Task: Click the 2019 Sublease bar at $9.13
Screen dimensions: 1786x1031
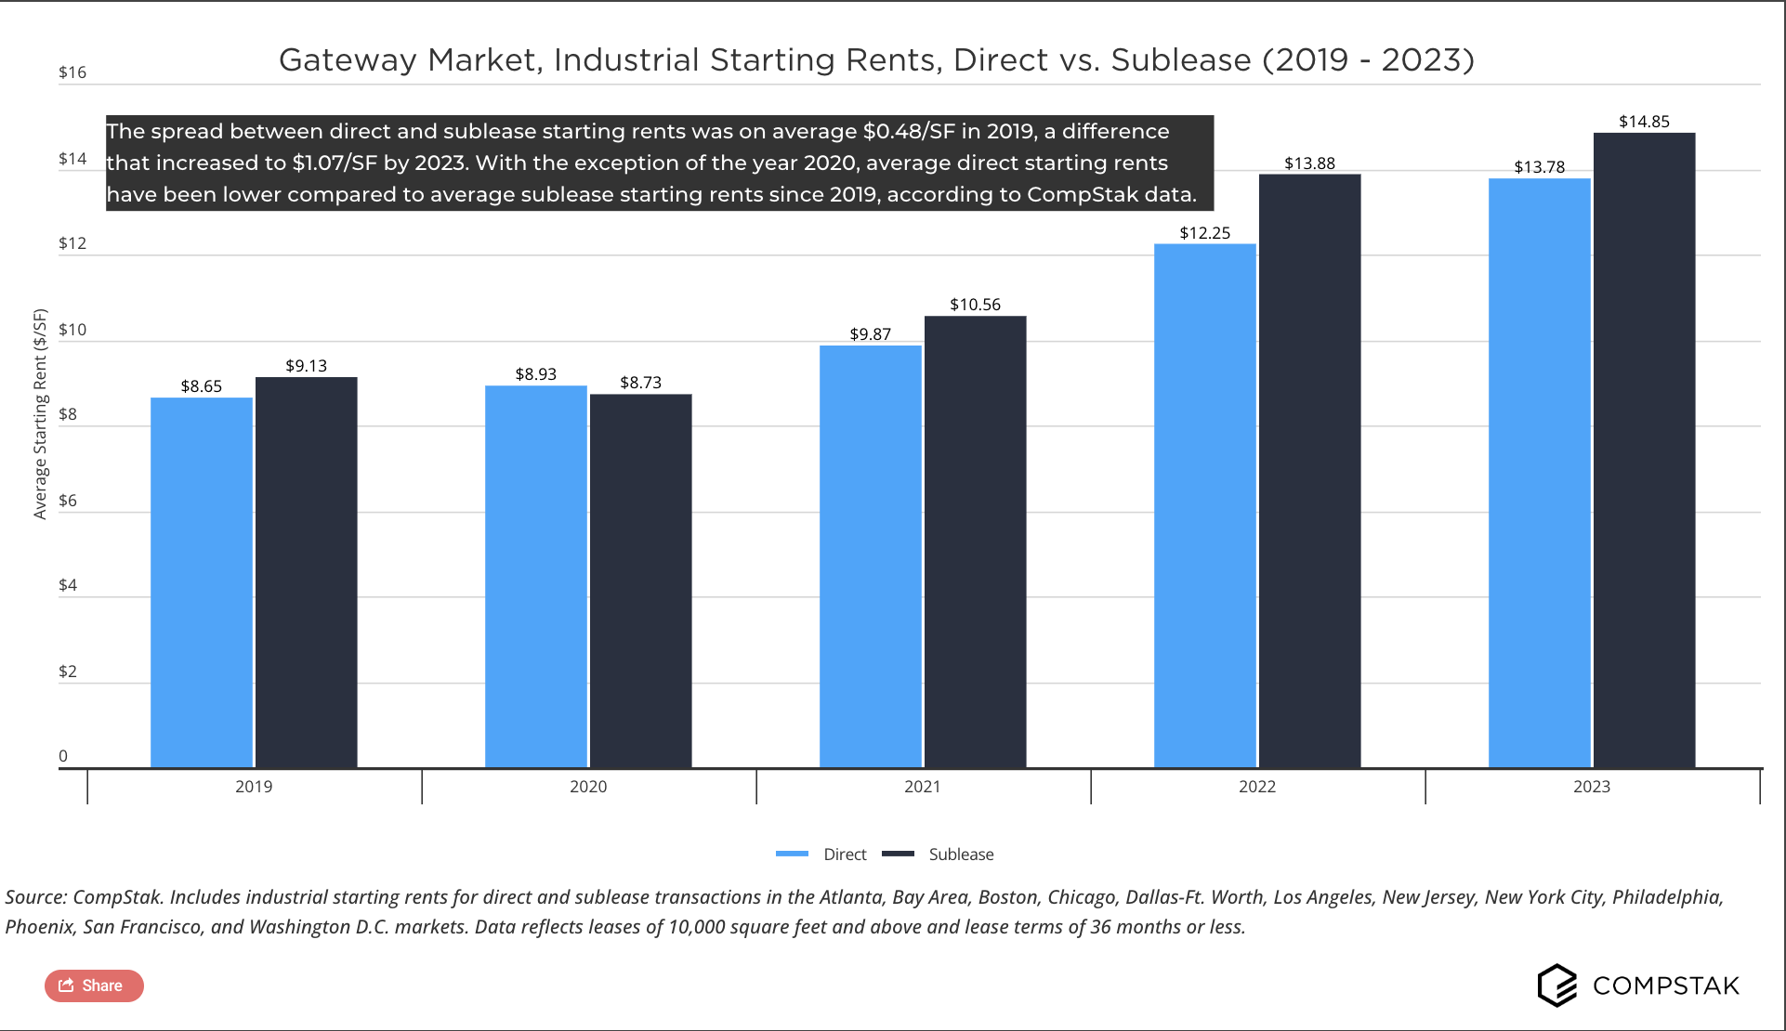Action: (307, 573)
